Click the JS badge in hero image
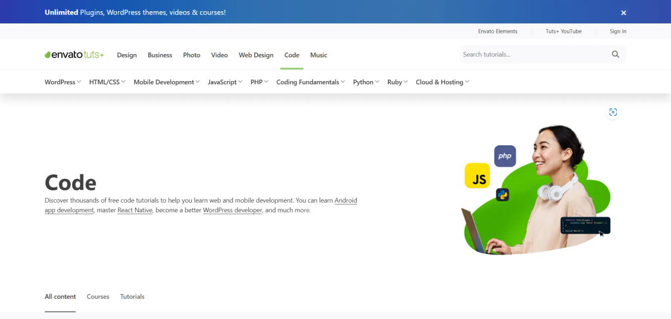The image size is (671, 319). [478, 175]
